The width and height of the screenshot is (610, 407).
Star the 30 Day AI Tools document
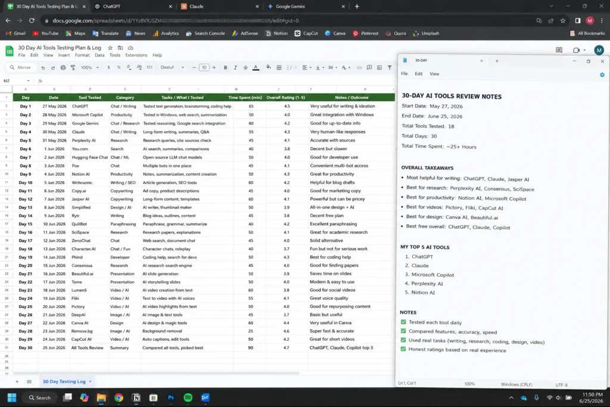point(110,48)
